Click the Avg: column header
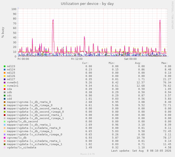This screenshot has width=175, height=157. 138,63
